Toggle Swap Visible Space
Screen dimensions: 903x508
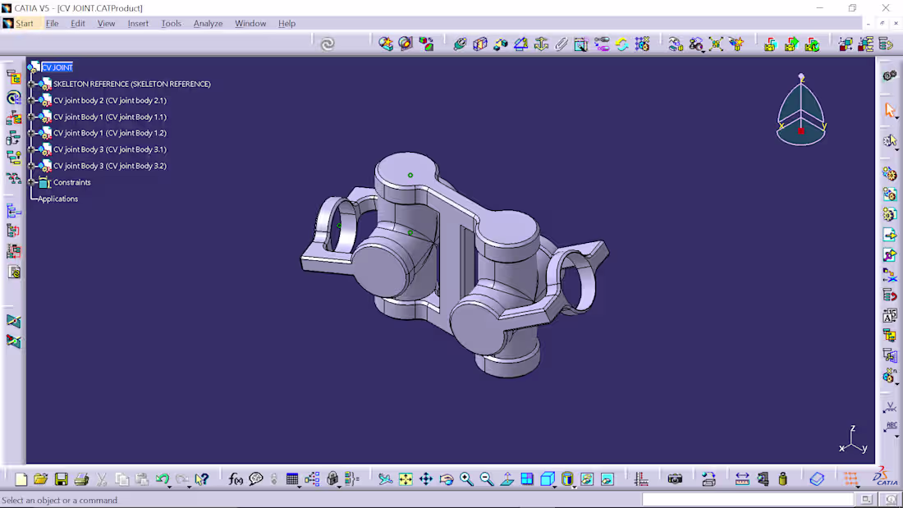pyautogui.click(x=608, y=478)
